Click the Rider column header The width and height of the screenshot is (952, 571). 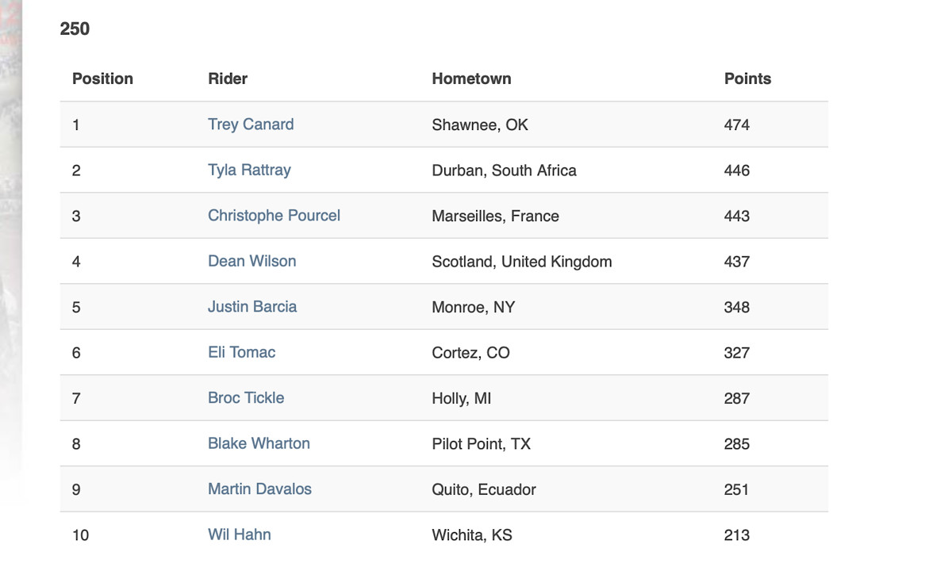pos(228,79)
